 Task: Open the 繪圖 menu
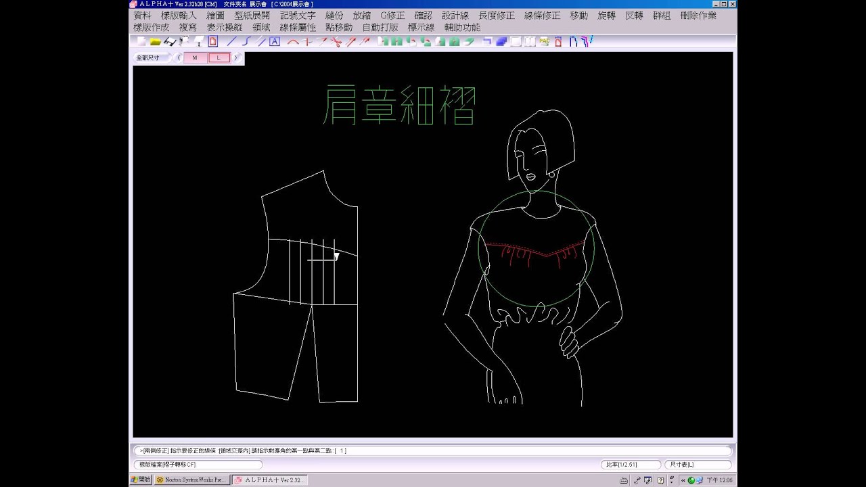(x=216, y=15)
